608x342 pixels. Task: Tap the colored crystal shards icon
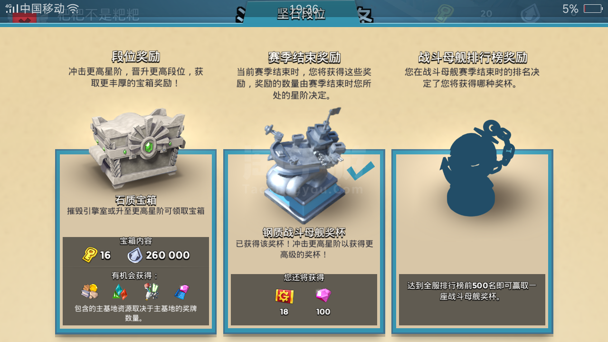point(120,292)
